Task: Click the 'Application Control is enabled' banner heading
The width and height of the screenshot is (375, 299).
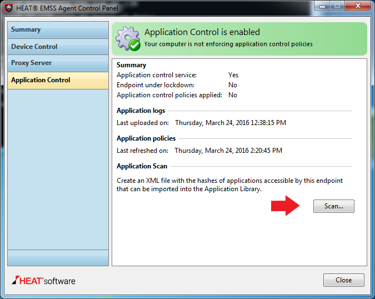Action: pyautogui.click(x=202, y=32)
